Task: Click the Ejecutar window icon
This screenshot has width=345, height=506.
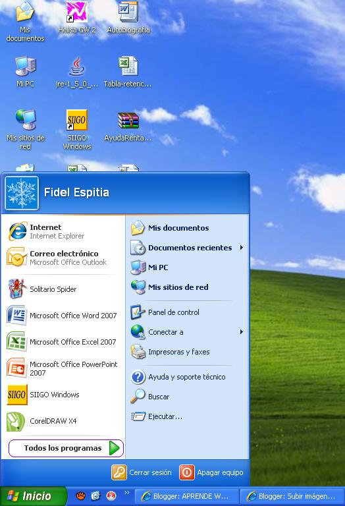Action: [138, 416]
